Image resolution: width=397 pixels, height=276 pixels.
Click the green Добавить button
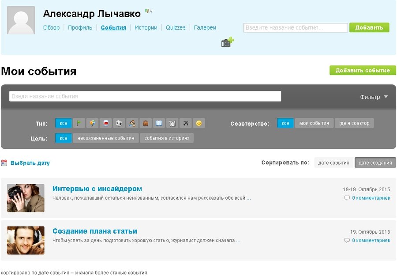pos(369,27)
